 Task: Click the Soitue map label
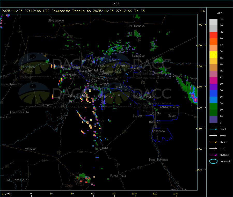138,115
